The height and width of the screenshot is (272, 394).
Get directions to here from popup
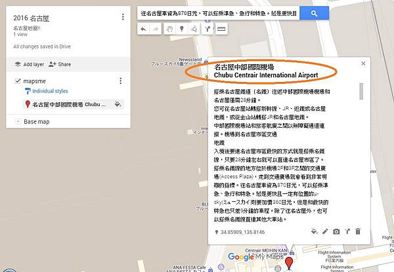(347, 231)
